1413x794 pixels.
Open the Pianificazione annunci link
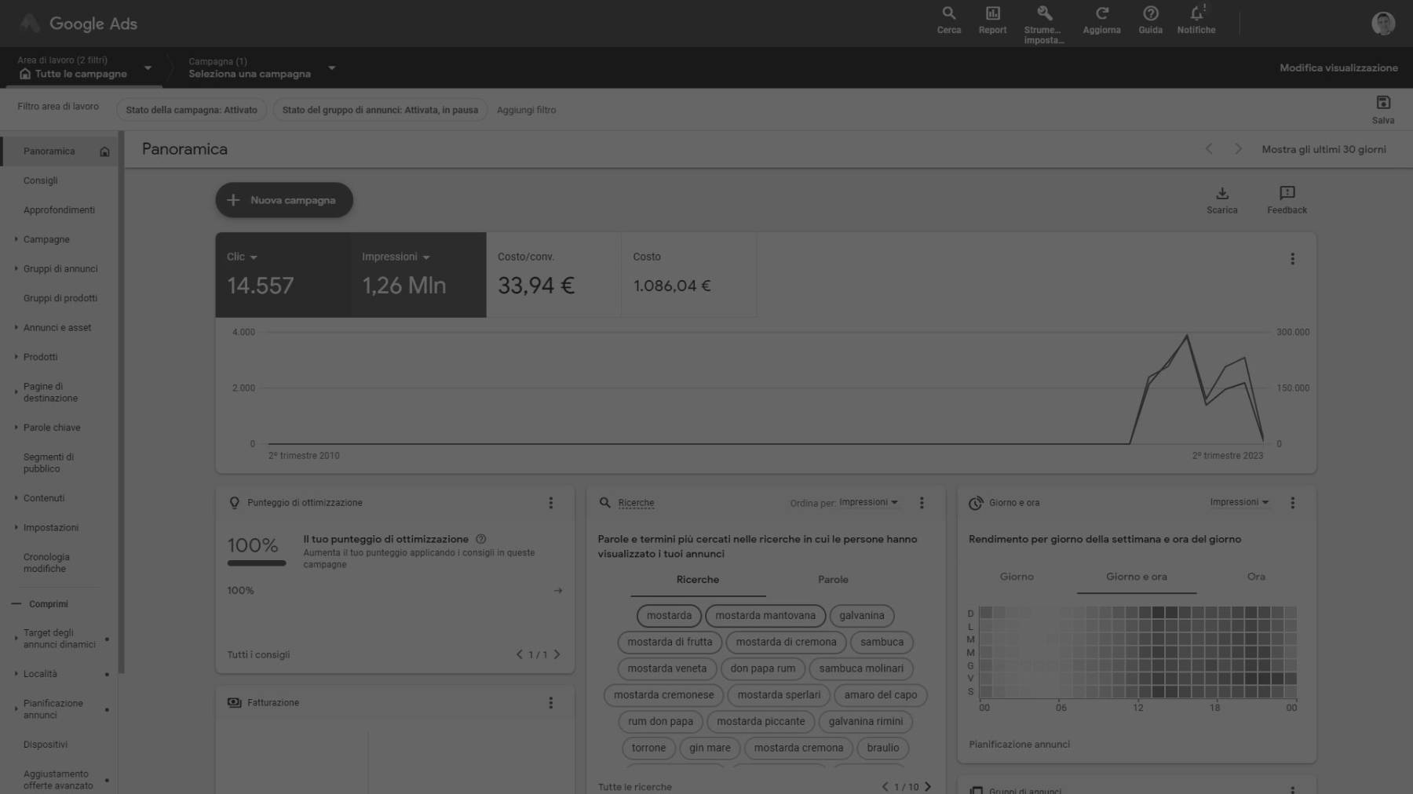pyautogui.click(x=1019, y=745)
